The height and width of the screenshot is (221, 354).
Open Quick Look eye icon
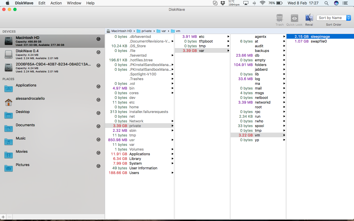tap(295, 18)
